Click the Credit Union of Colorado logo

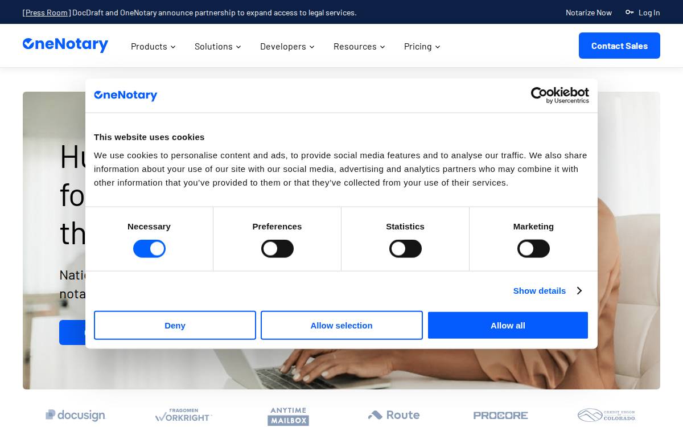(607, 415)
